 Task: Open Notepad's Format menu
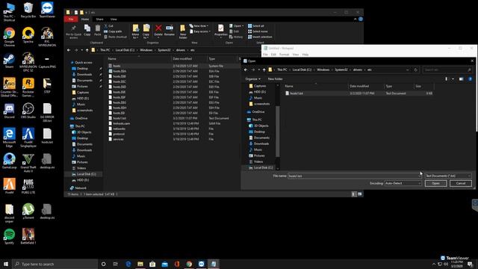[284, 55]
